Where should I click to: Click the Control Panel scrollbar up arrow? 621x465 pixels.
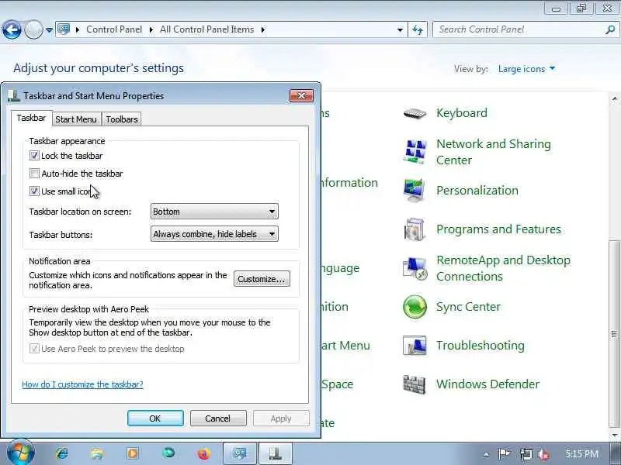coord(615,98)
